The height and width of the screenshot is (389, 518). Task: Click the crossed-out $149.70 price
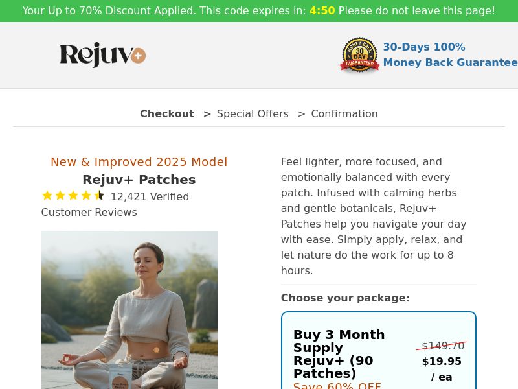tap(443, 346)
